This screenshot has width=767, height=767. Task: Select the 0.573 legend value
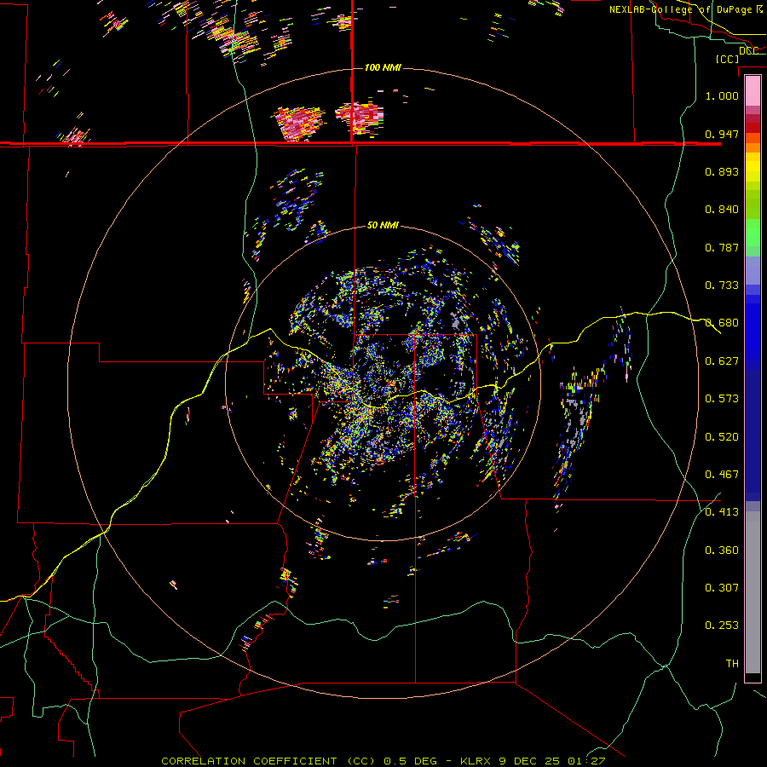pos(722,398)
